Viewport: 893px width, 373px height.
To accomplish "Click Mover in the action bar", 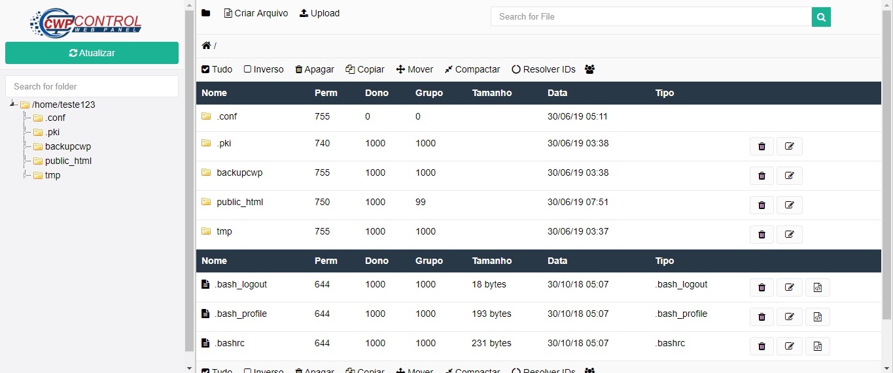I will [415, 69].
